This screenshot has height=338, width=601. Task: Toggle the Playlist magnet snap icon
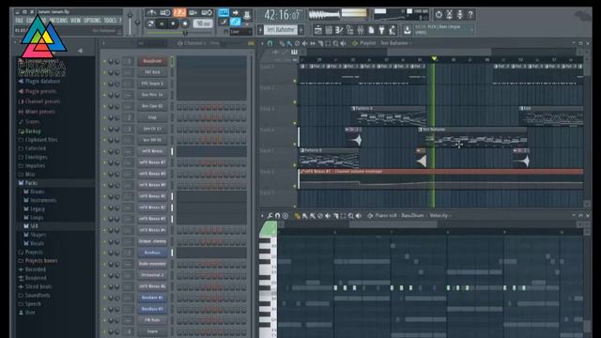point(270,43)
